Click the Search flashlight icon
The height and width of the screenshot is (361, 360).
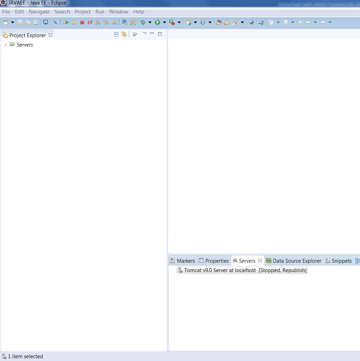(235, 22)
